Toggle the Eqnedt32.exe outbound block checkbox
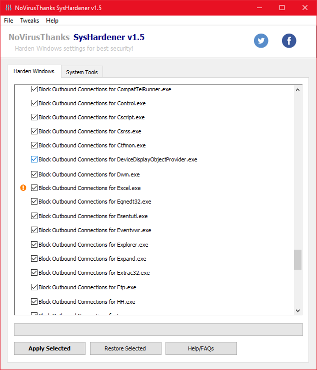This screenshot has width=317, height=370. coord(34,202)
